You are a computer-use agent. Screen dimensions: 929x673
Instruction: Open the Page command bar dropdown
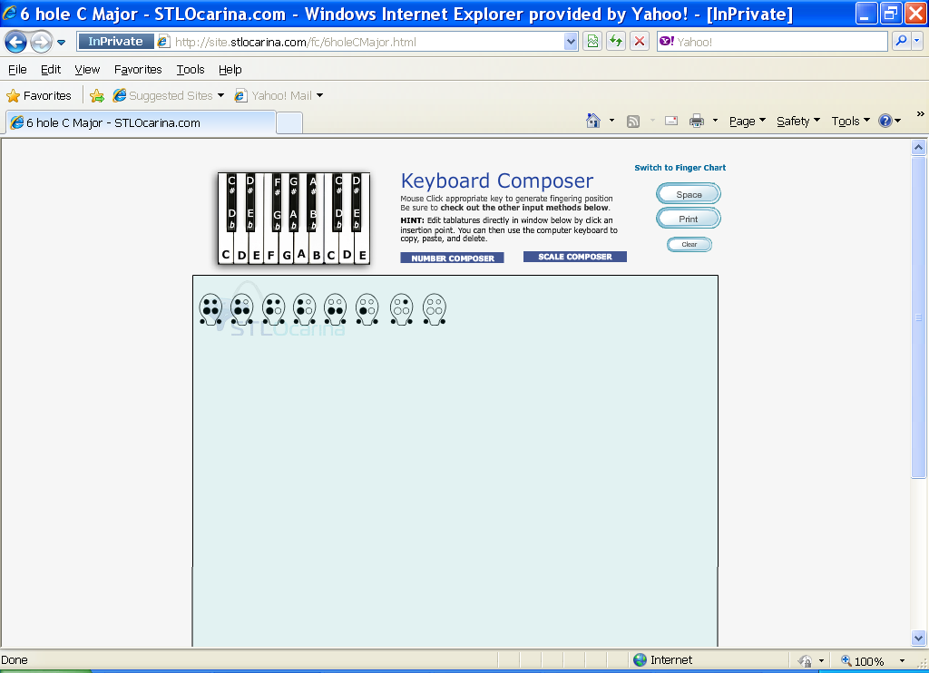point(748,121)
